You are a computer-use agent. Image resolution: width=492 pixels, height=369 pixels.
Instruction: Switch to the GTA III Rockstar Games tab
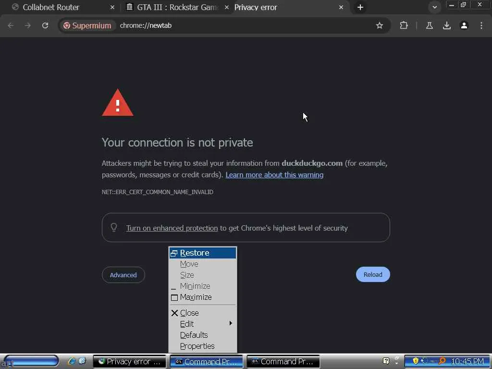coord(176,7)
